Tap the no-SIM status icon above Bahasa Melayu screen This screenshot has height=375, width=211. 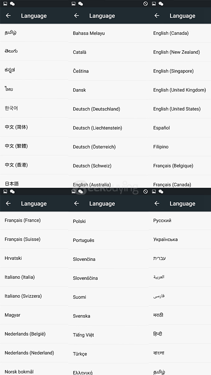click(x=145, y=4)
